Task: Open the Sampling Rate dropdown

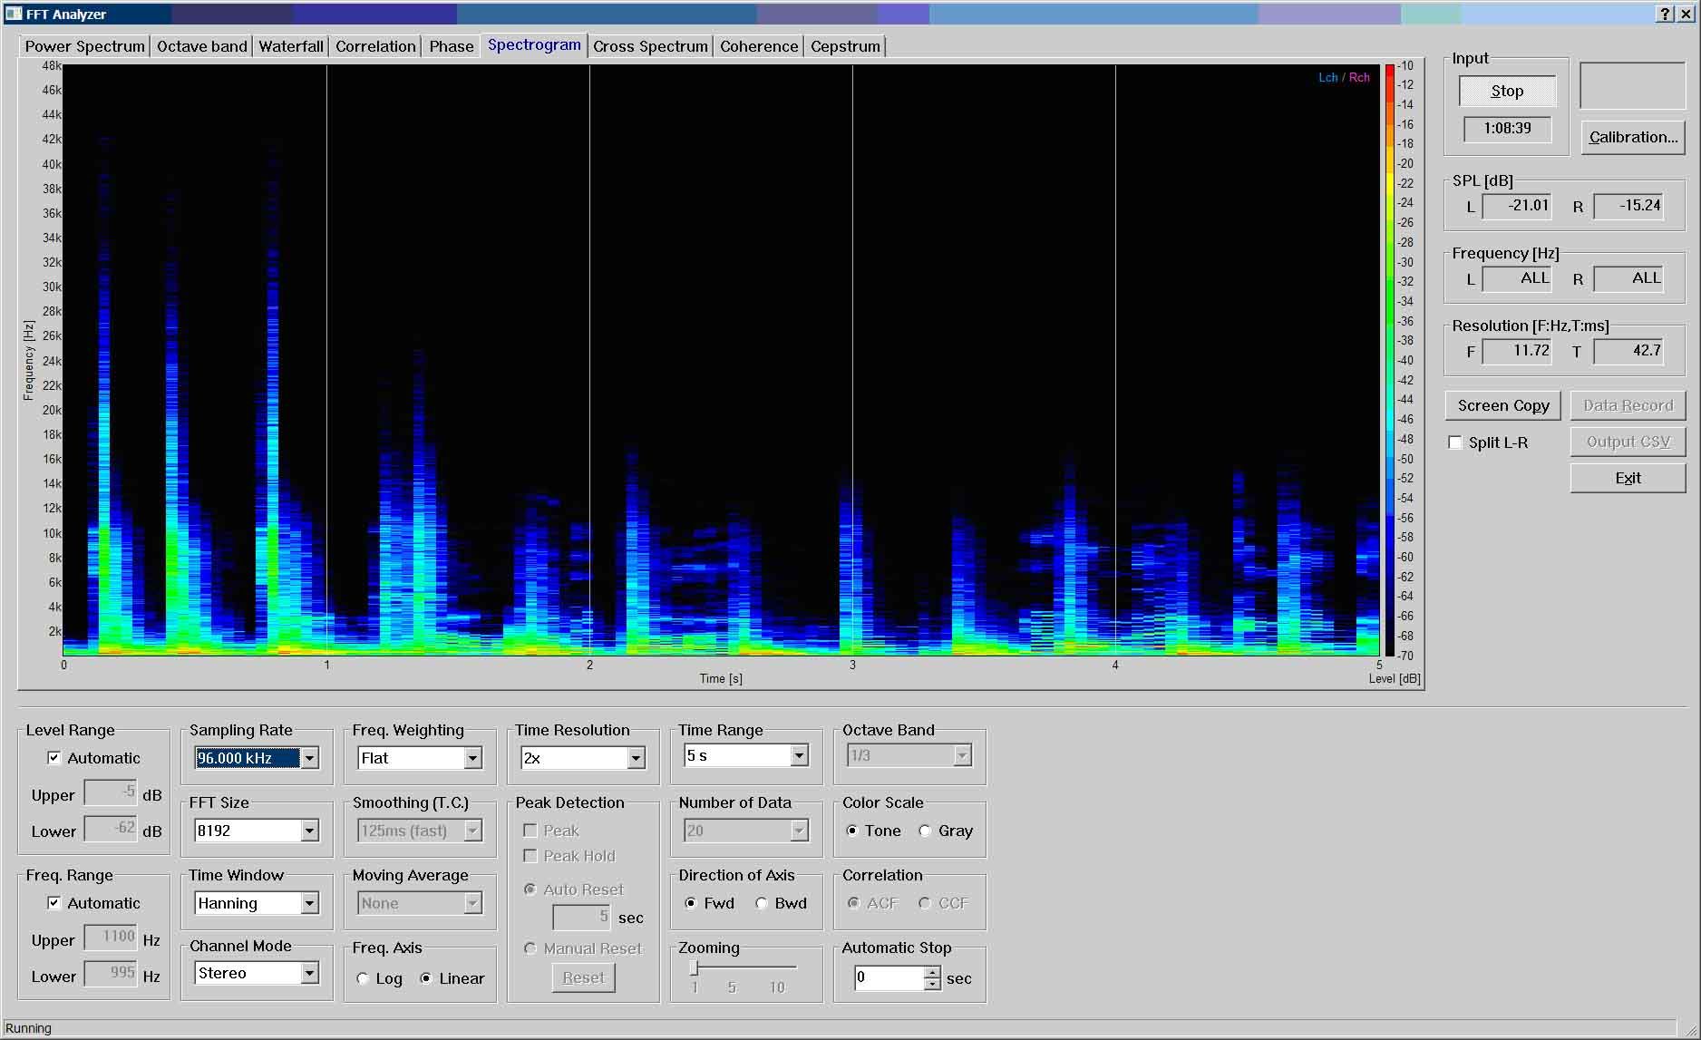Action: tap(309, 758)
